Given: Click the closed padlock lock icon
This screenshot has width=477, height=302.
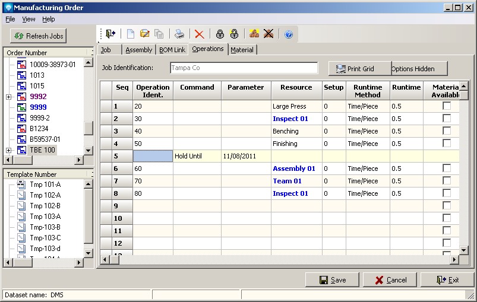Looking at the screenshot, I should (x=220, y=34).
